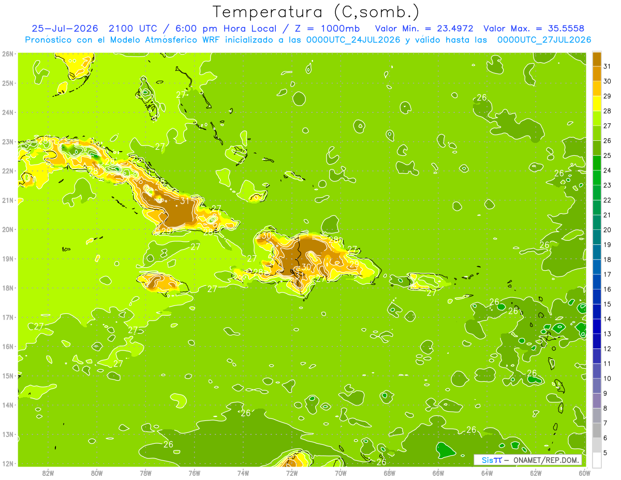Pick the color bar segment between 12 and 13
Viewport: 621px width, 480px height.
(x=597, y=341)
